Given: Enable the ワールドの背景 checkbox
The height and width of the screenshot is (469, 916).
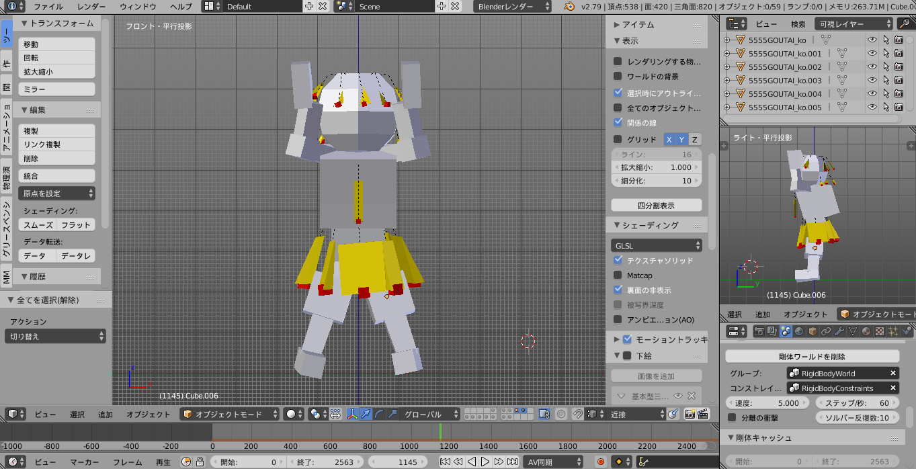Looking at the screenshot, I should pos(618,77).
